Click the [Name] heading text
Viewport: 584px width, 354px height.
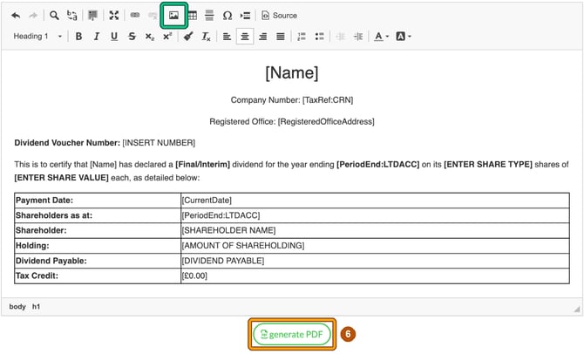pos(292,72)
